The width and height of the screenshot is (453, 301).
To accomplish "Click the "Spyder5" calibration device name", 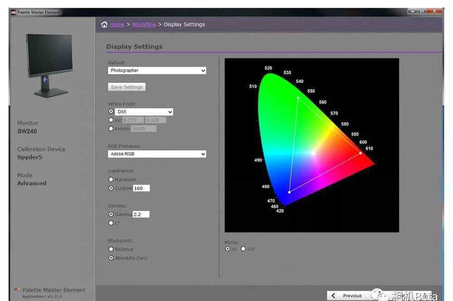I will [x=30, y=157].
